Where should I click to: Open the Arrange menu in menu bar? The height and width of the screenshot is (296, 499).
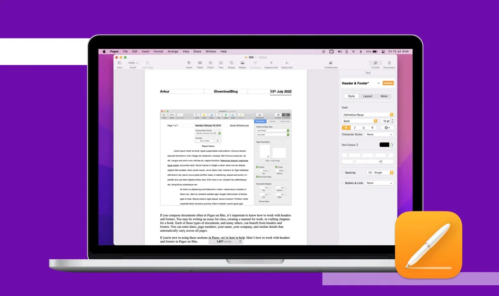(x=173, y=51)
